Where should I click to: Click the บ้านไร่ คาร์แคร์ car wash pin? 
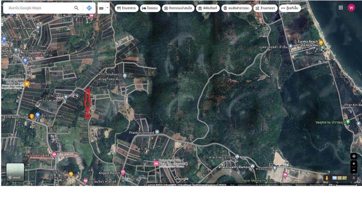[x=66, y=97]
